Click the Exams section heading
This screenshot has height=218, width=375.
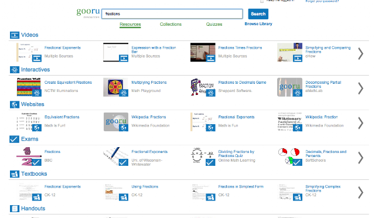point(30,139)
